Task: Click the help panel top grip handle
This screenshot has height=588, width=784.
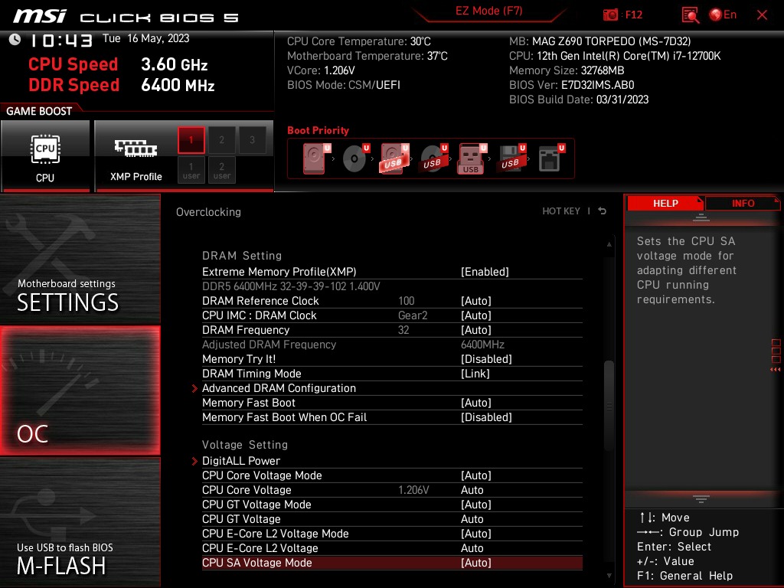Action: click(x=701, y=217)
